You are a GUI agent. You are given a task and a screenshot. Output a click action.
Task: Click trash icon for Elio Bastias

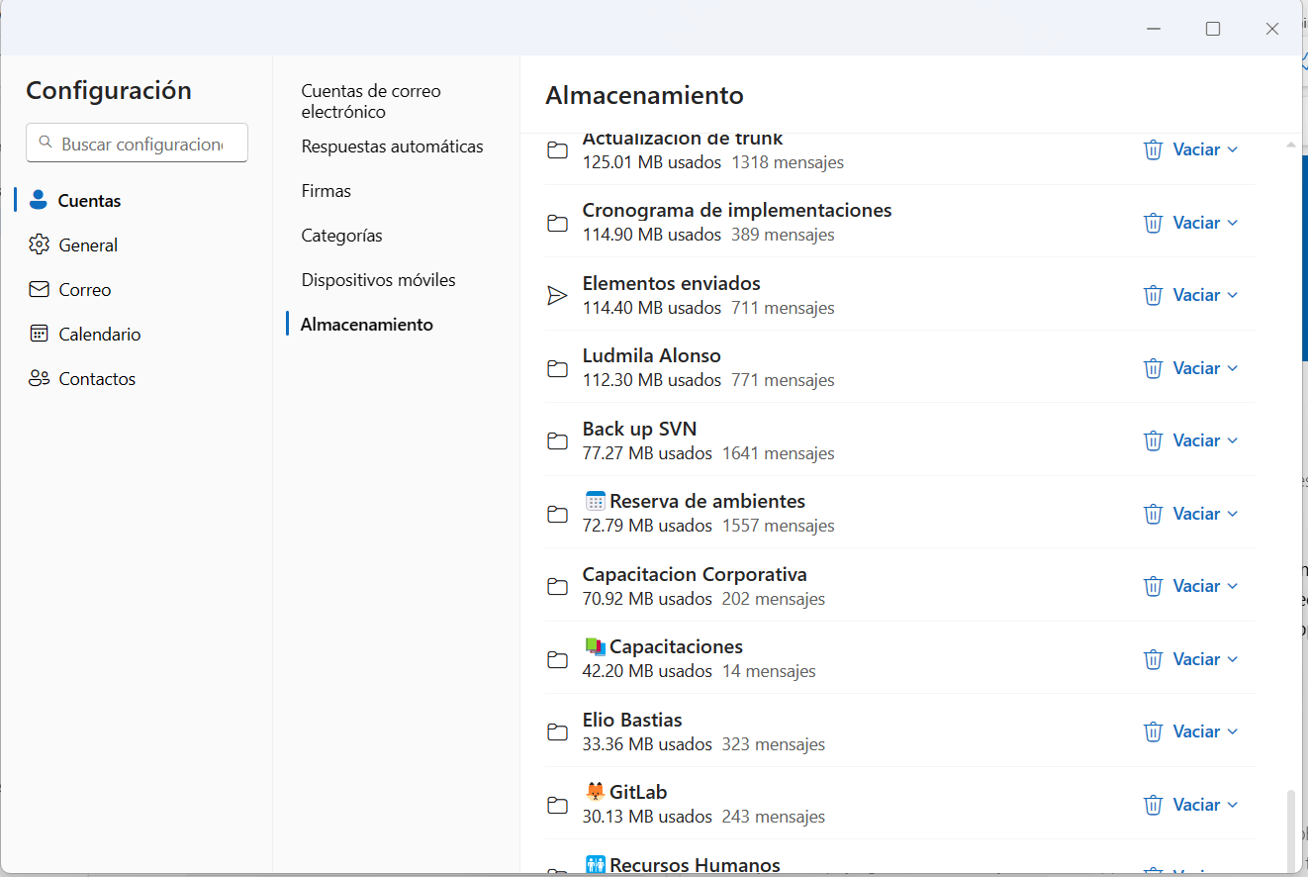[1153, 731]
